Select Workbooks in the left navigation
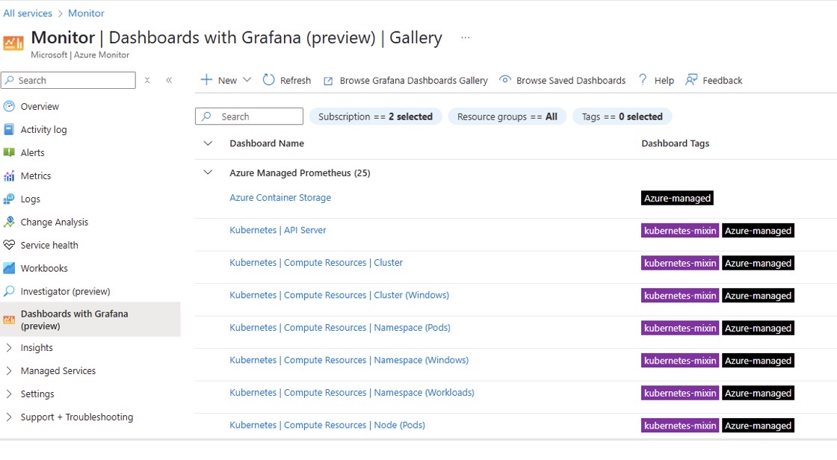The height and width of the screenshot is (460, 837). tap(44, 268)
